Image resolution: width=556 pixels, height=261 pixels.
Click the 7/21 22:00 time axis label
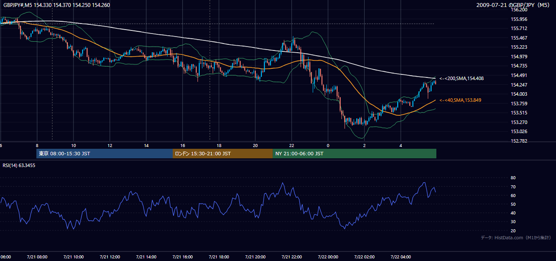292,257
